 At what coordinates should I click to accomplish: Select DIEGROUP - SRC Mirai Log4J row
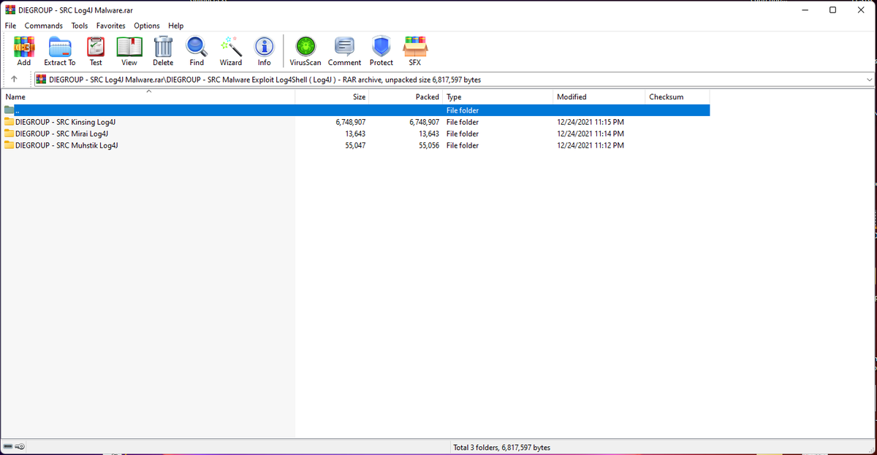click(356, 134)
